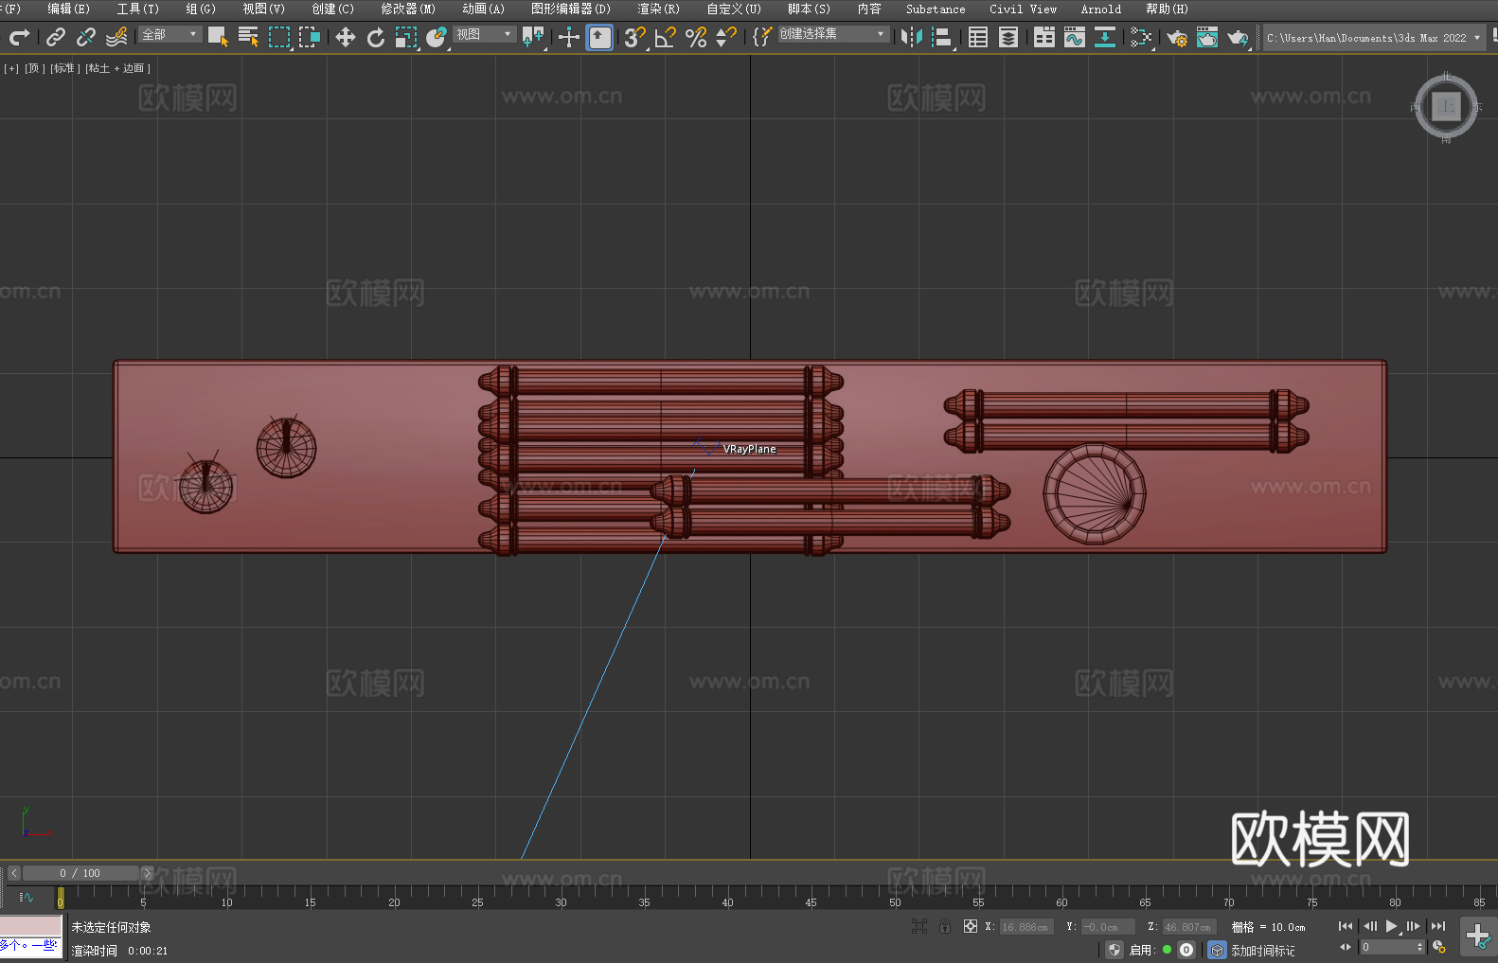Go to the start frame
The width and height of the screenshot is (1498, 963).
pyautogui.click(x=1345, y=926)
